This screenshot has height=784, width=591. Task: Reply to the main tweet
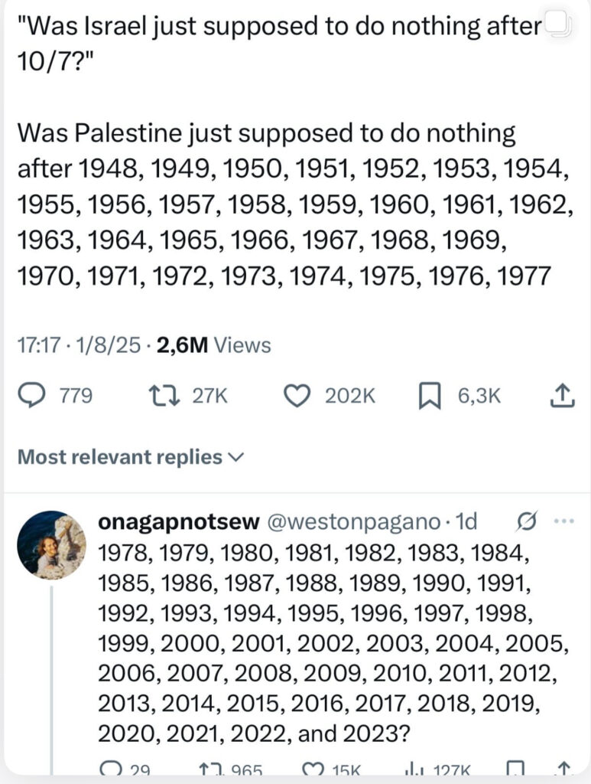click(31, 396)
